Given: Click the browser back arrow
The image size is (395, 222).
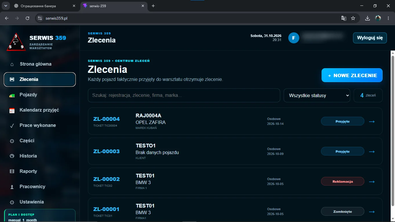Looking at the screenshot, I should pos(7,18).
